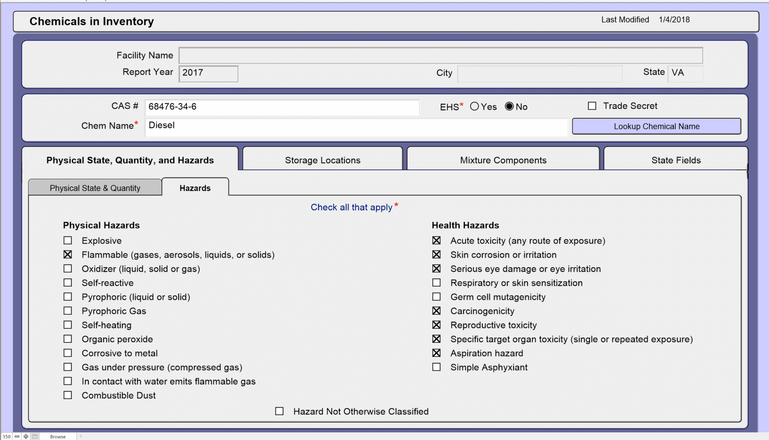
Task: Toggle the status toolbar icon
Action: [x=35, y=436]
